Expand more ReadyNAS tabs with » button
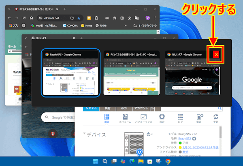Image resolution: width=243 pixels, height=166 pixels. [x=152, y=109]
